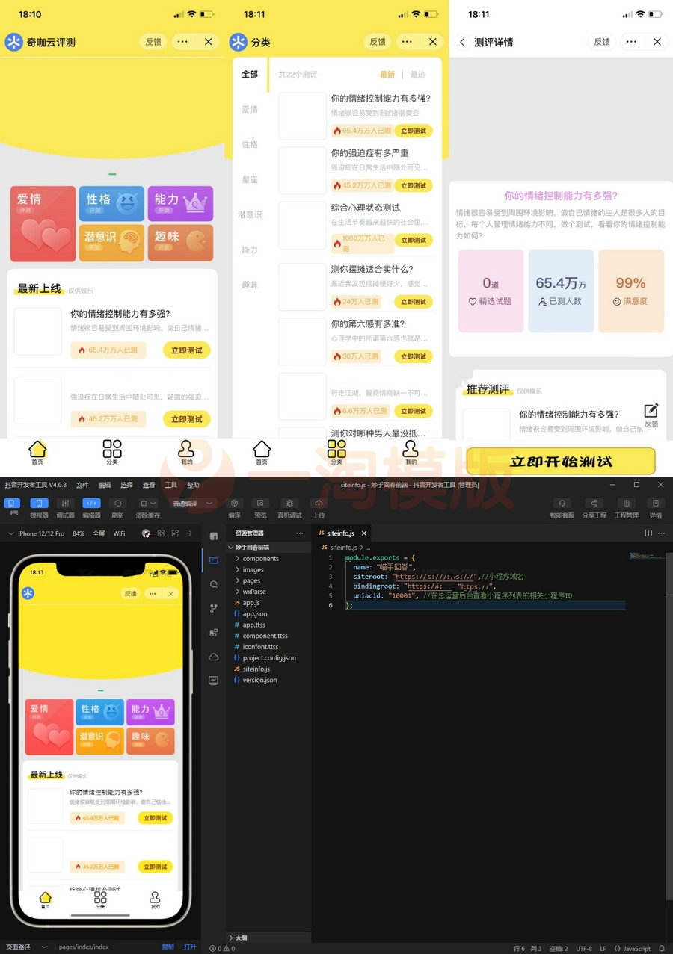The image size is (673, 954).
Task: Click the 84% zoom level control
Action: click(77, 533)
